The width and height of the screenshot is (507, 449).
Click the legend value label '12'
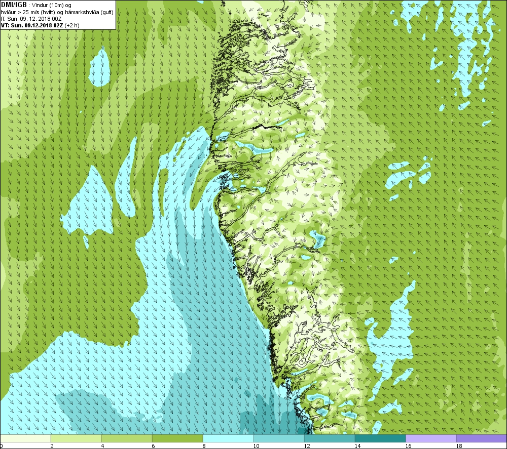point(307,446)
